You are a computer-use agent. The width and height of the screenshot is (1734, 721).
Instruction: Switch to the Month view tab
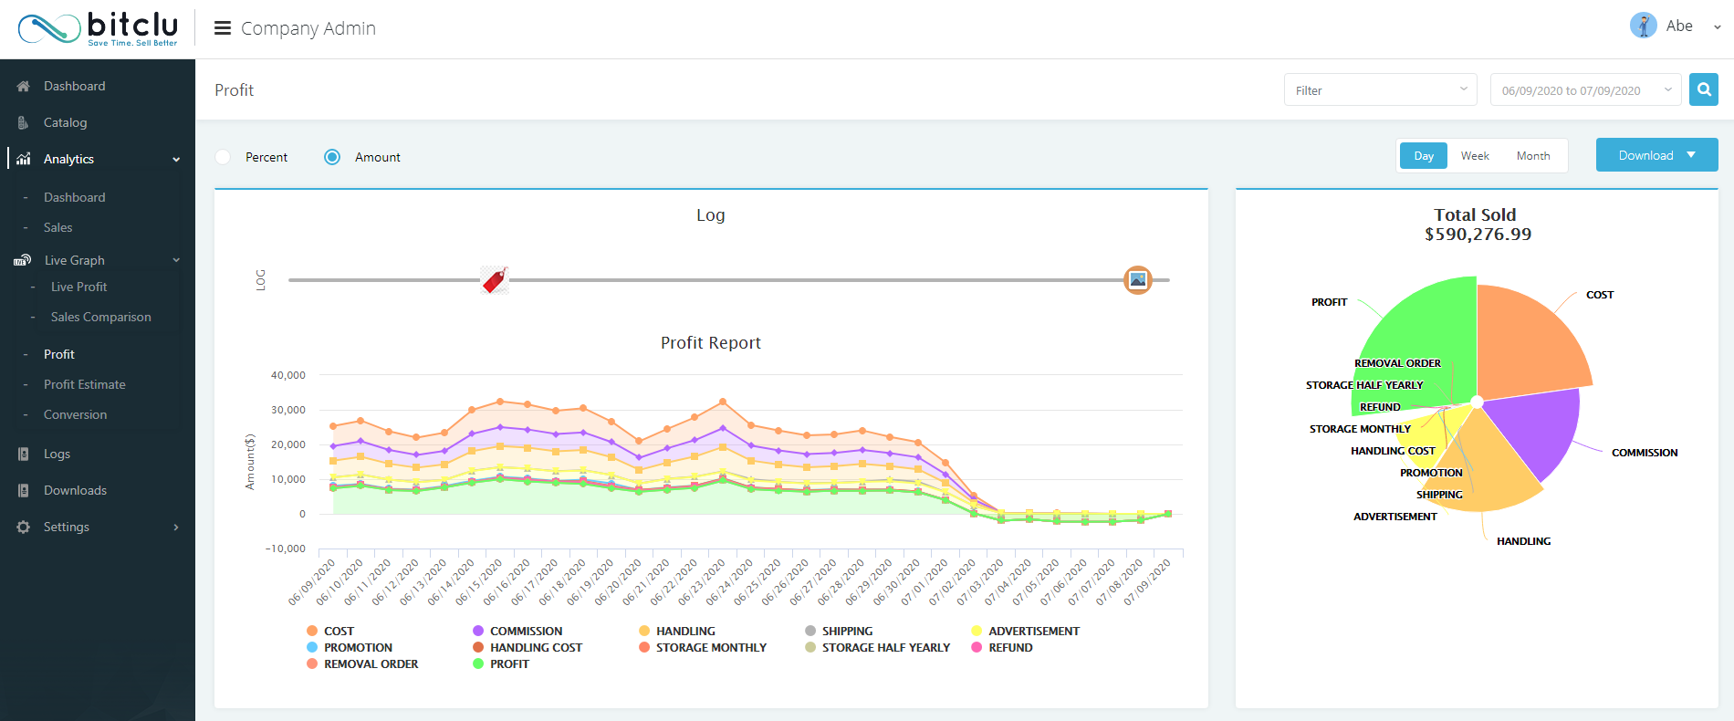[1532, 156]
